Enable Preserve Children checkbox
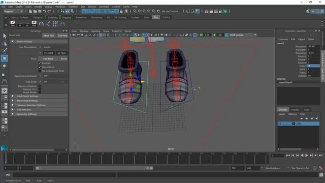Viewport: 325px width, 183px height. (40, 86)
